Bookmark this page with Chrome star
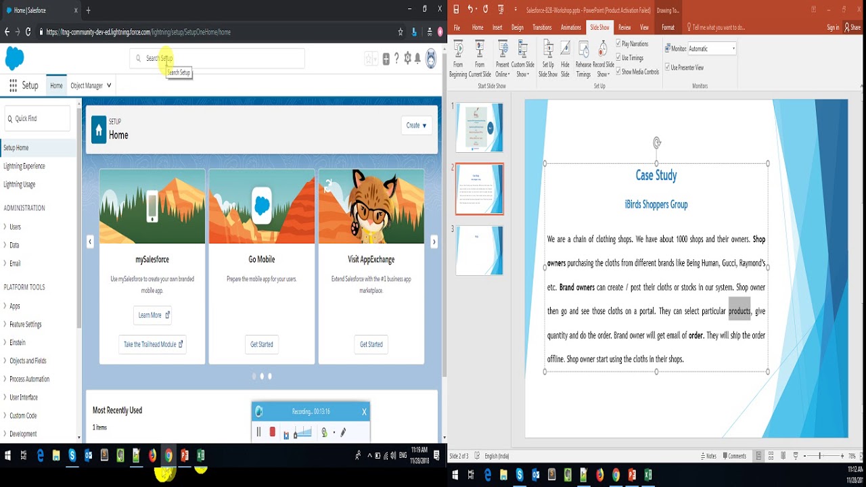Viewport: 866px width, 487px height. (x=401, y=32)
